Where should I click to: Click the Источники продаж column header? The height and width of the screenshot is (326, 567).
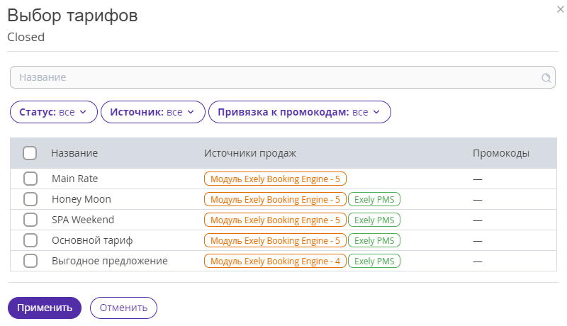click(250, 153)
